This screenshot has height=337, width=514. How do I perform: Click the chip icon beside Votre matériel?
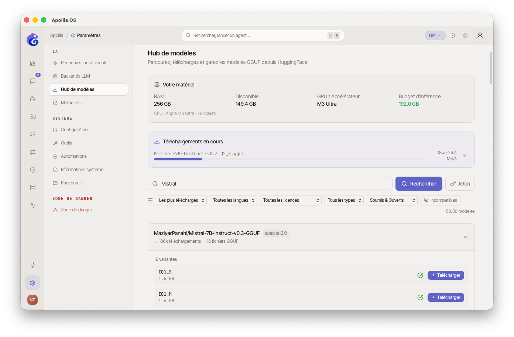[157, 85]
